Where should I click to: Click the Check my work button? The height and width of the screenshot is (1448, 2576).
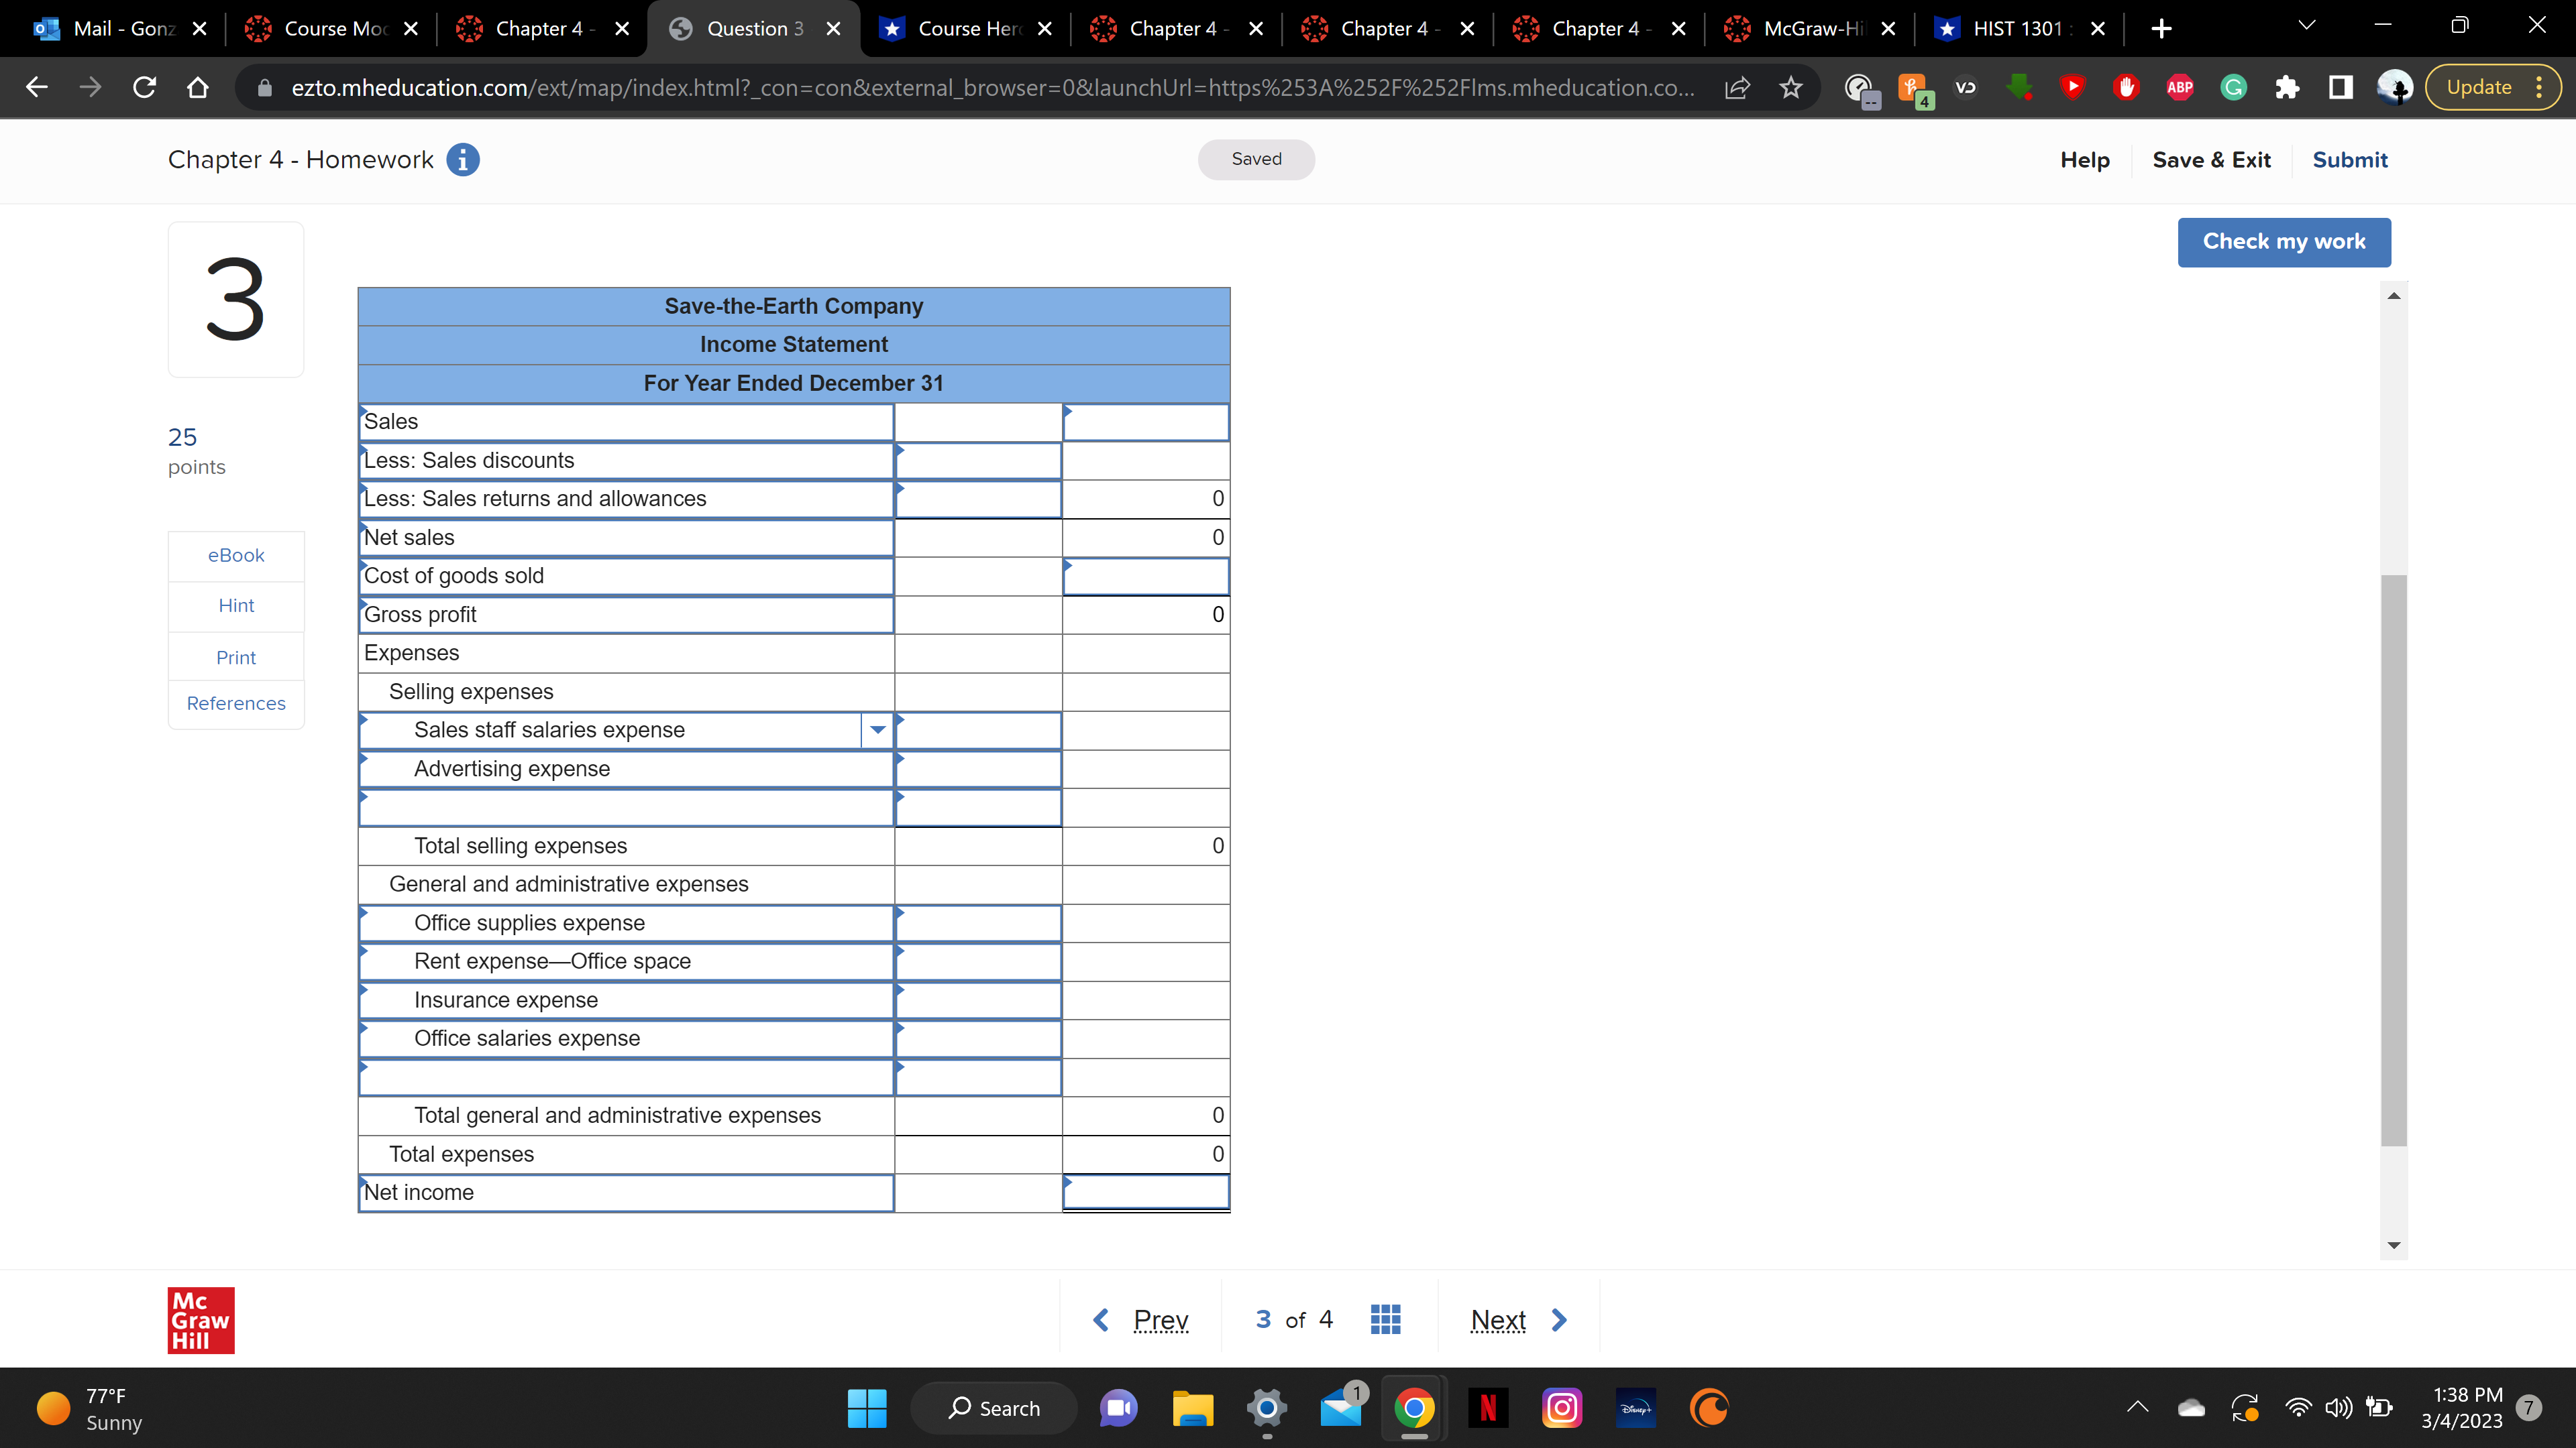2284,242
